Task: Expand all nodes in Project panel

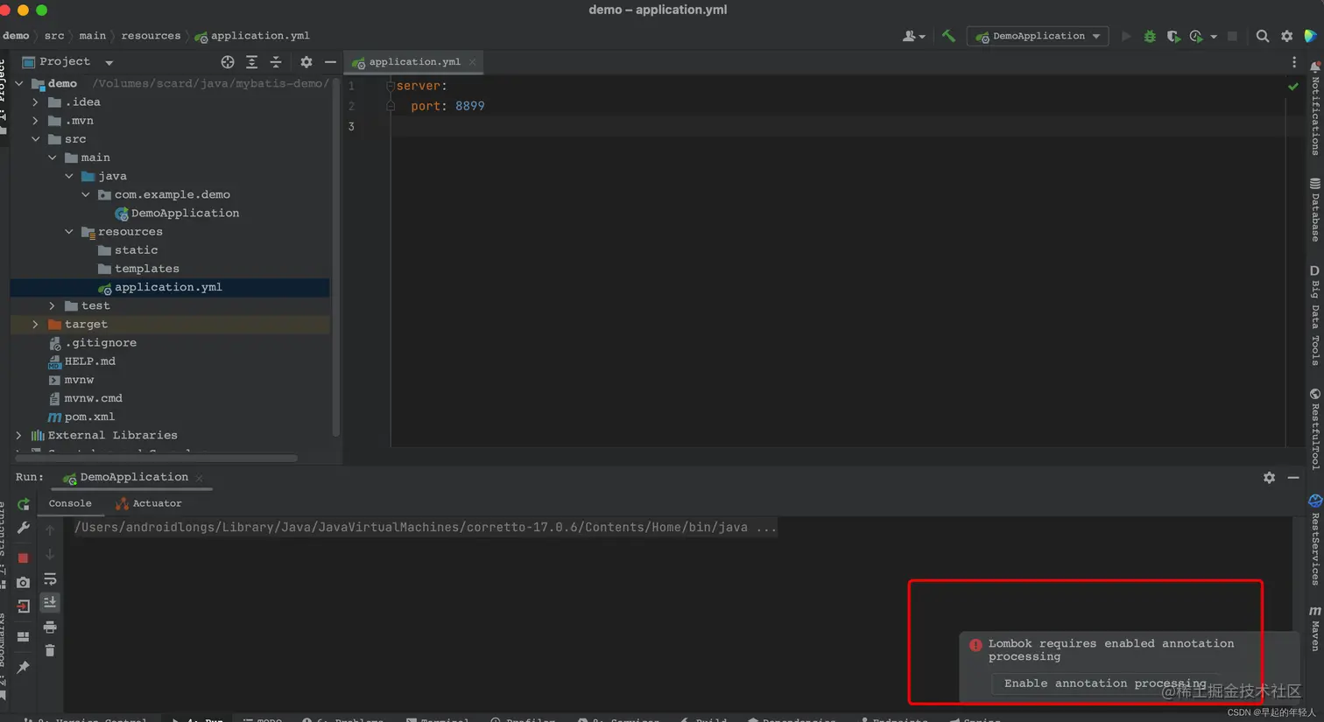Action: 251,61
